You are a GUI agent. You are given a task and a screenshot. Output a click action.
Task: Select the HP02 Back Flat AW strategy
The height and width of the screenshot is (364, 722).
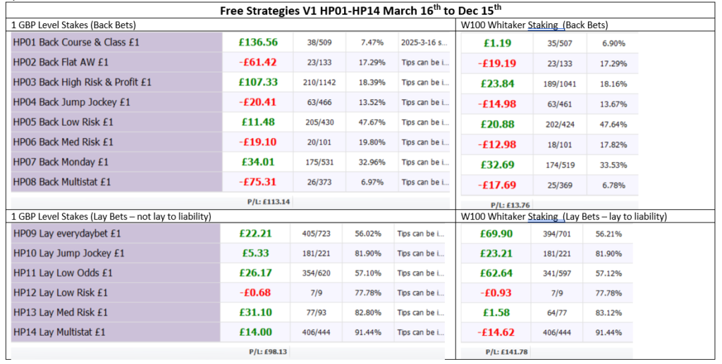click(x=60, y=62)
